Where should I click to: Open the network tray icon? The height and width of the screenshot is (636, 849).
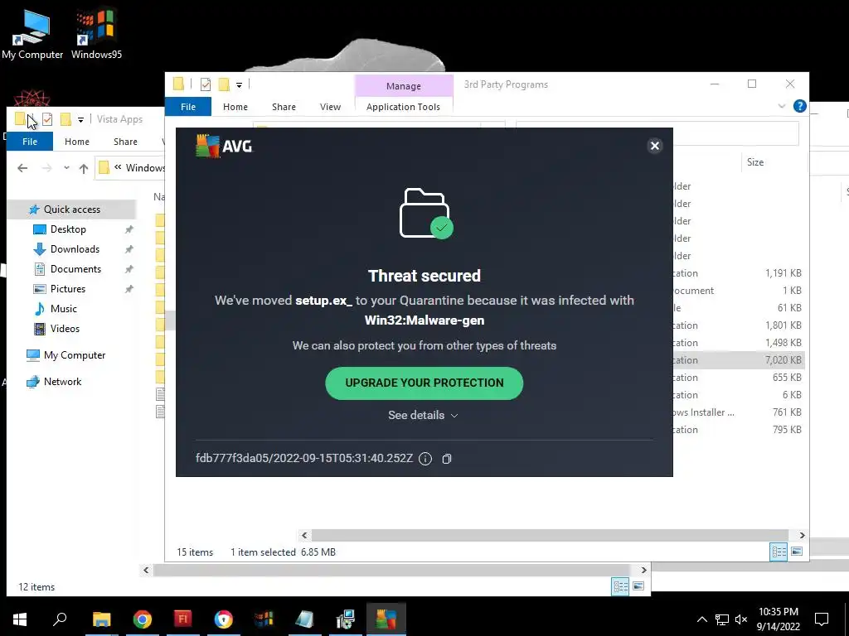[x=722, y=619]
